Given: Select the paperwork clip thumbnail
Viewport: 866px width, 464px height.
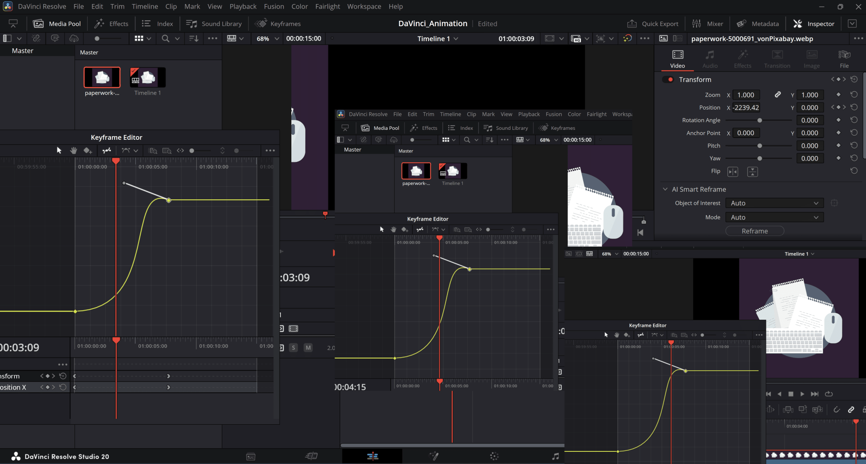Looking at the screenshot, I should tap(101, 77).
